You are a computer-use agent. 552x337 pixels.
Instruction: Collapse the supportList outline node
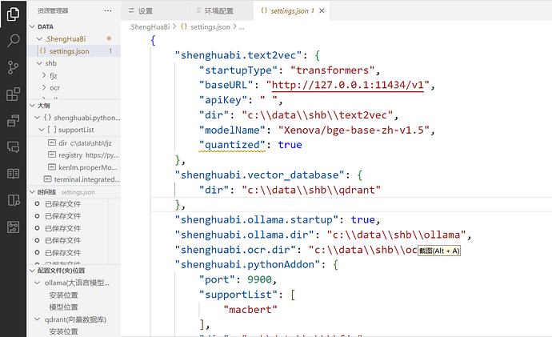point(42,130)
